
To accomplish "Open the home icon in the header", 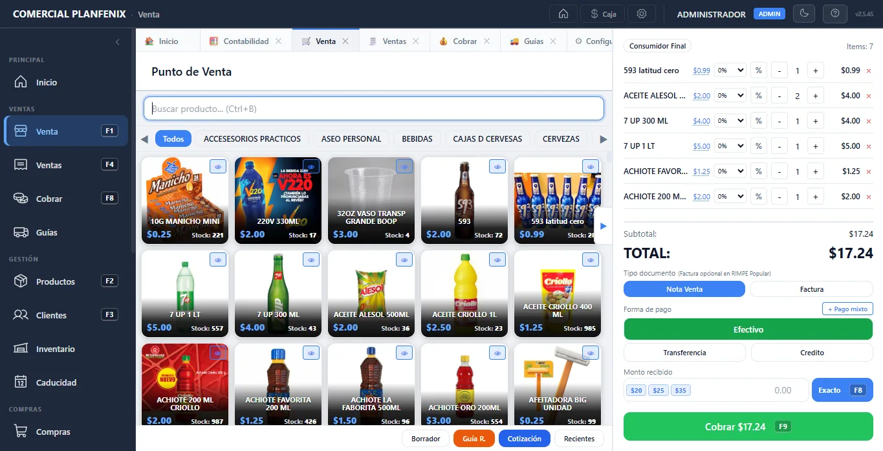I will (x=563, y=14).
